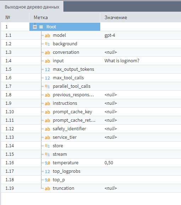
Task: Click the string type icon for model
Action: click(47, 35)
